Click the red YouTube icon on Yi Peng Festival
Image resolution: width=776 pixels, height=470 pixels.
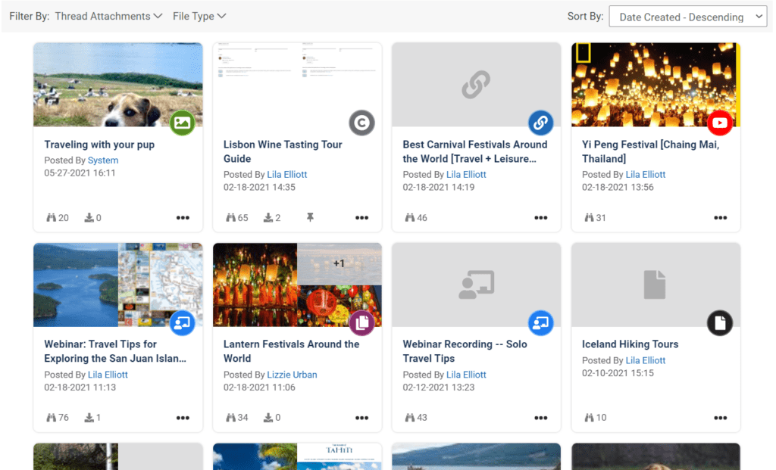coord(720,122)
